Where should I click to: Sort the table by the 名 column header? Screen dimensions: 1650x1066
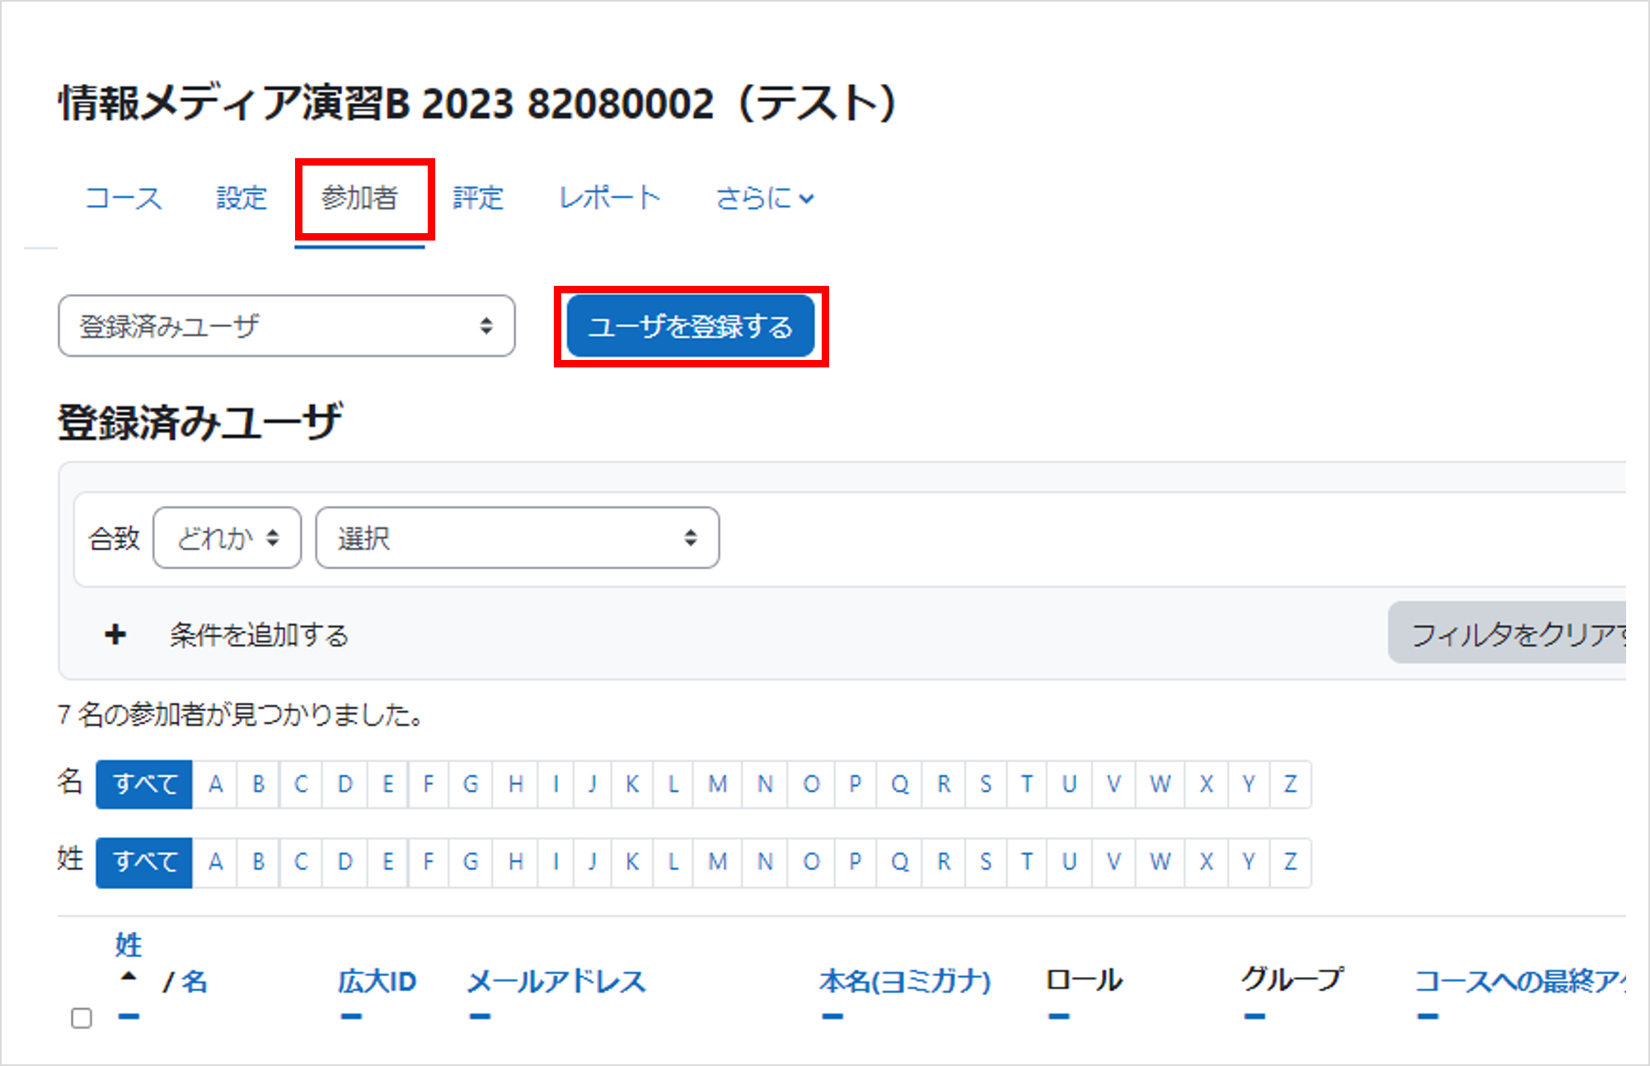(195, 981)
